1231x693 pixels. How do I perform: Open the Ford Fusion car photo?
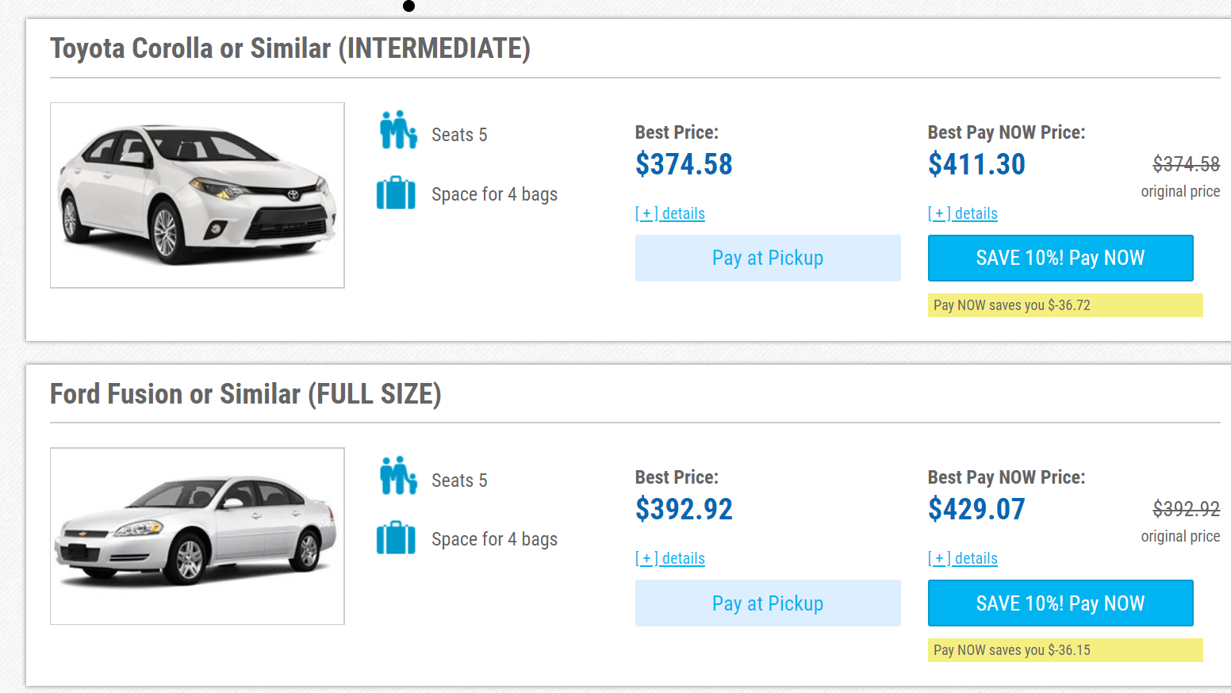point(197,536)
